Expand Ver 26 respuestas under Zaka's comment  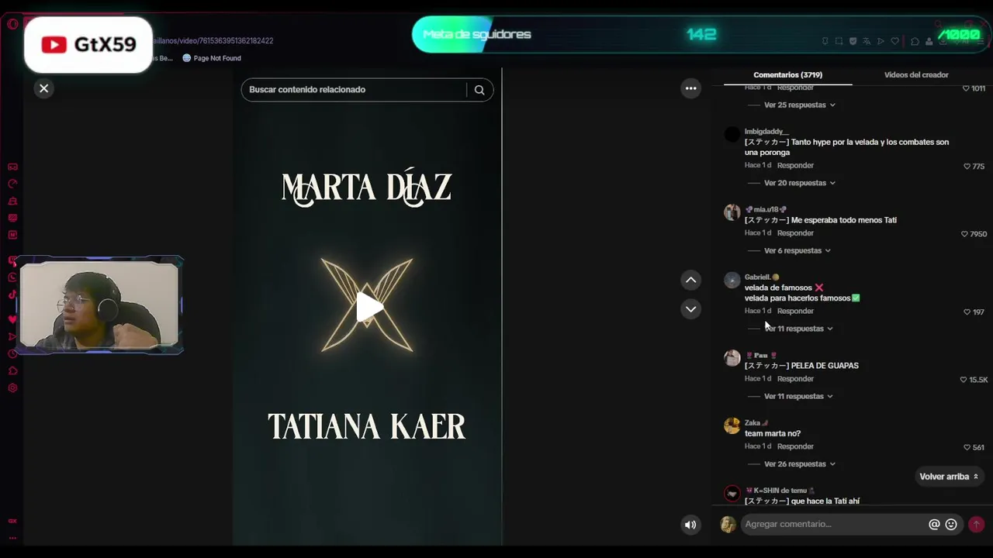tap(800, 463)
